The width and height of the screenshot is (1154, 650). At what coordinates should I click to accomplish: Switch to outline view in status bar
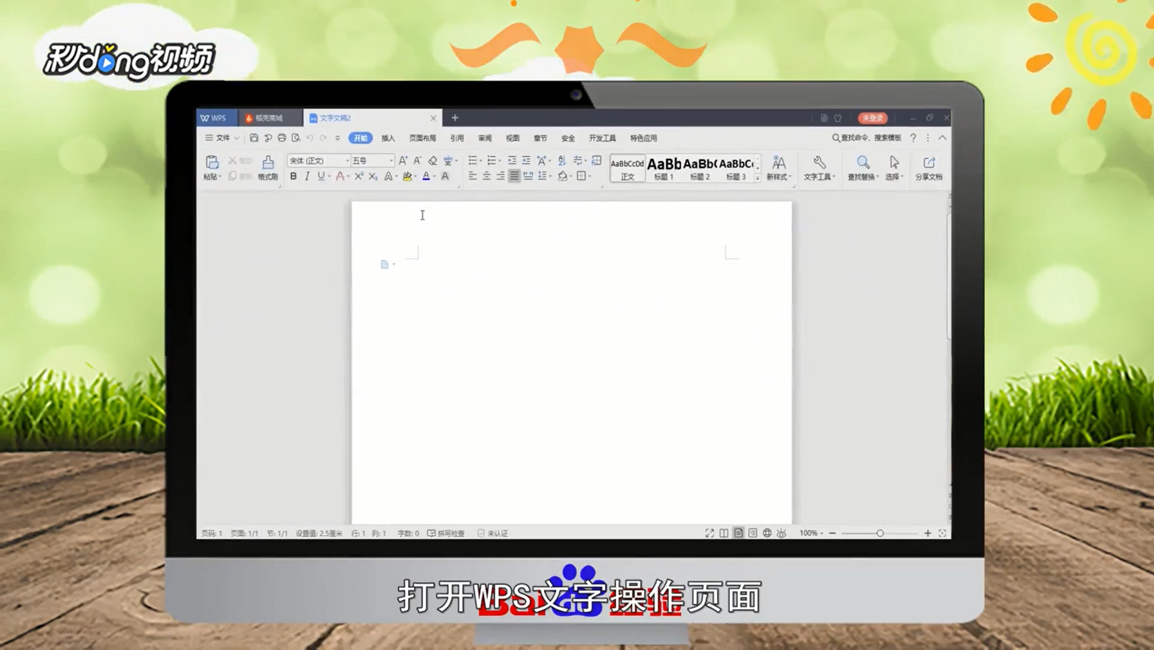(753, 533)
